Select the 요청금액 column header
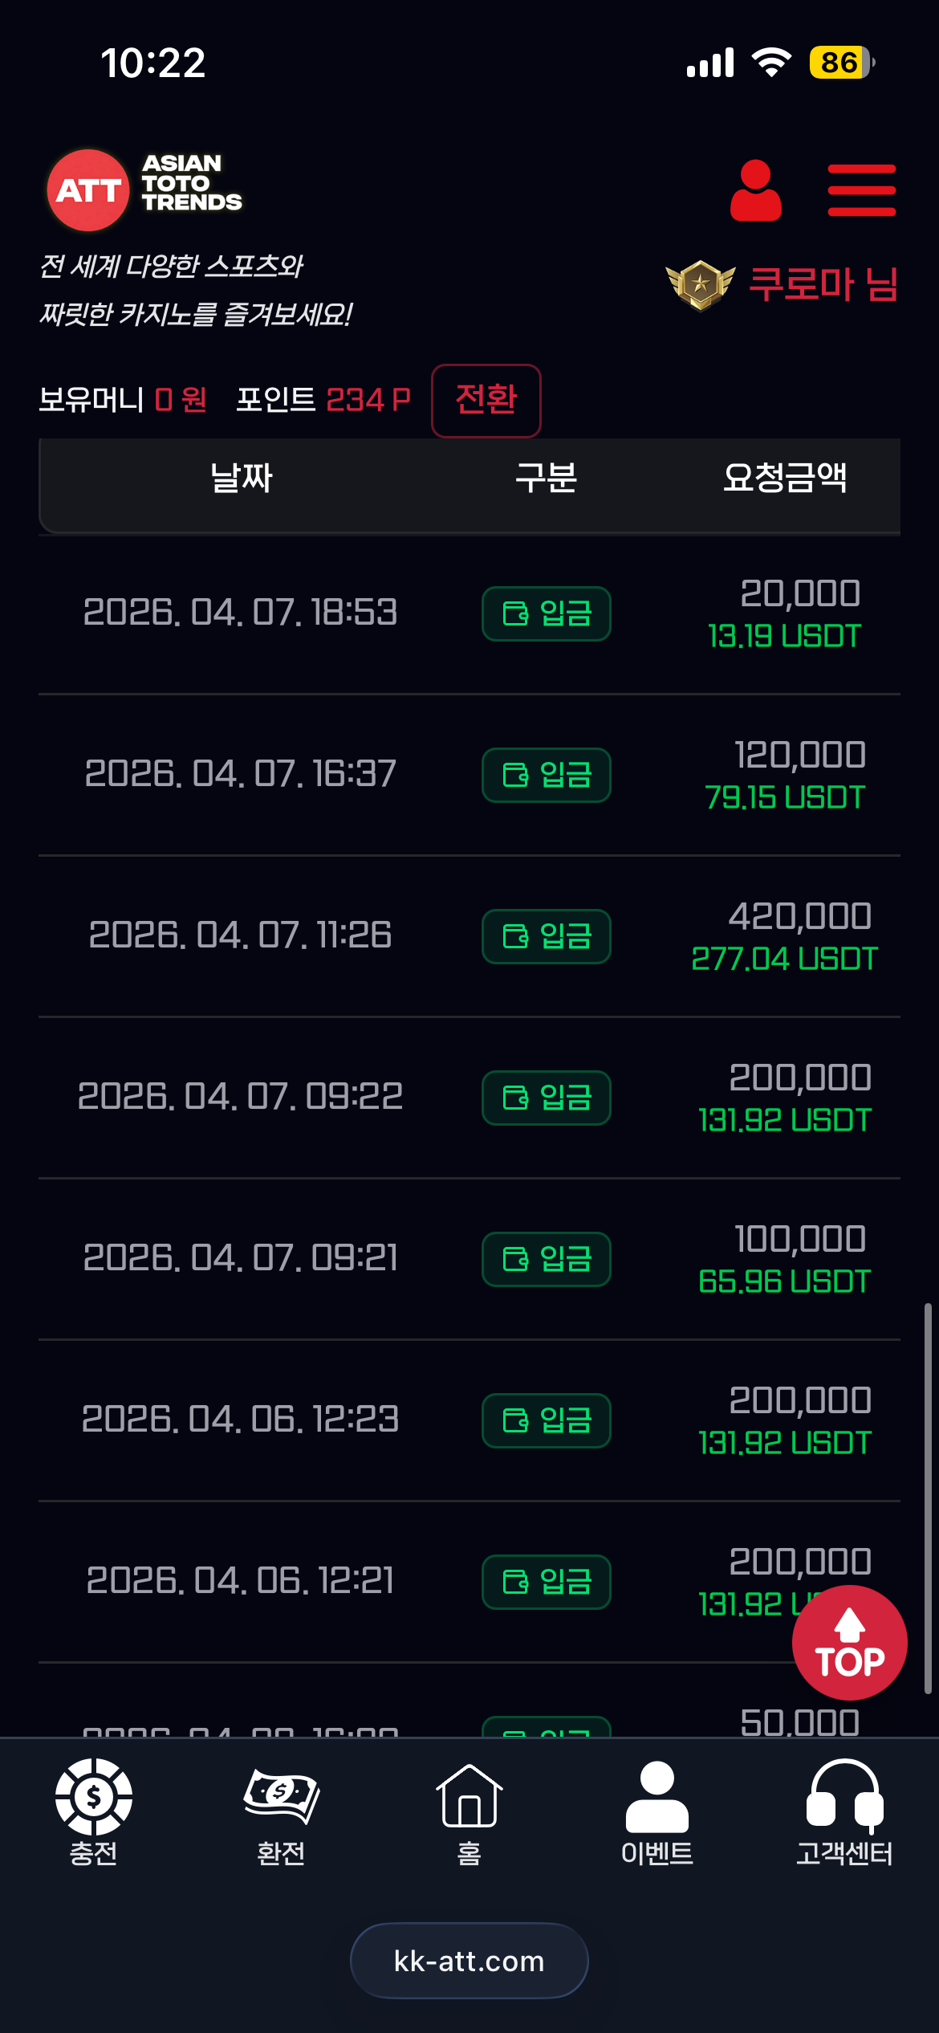This screenshot has height=2033, width=939. click(x=785, y=479)
